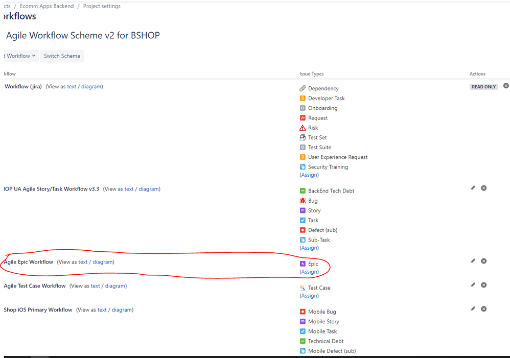Click the Issue Types column header
This screenshot has height=358, width=510.
point(312,74)
